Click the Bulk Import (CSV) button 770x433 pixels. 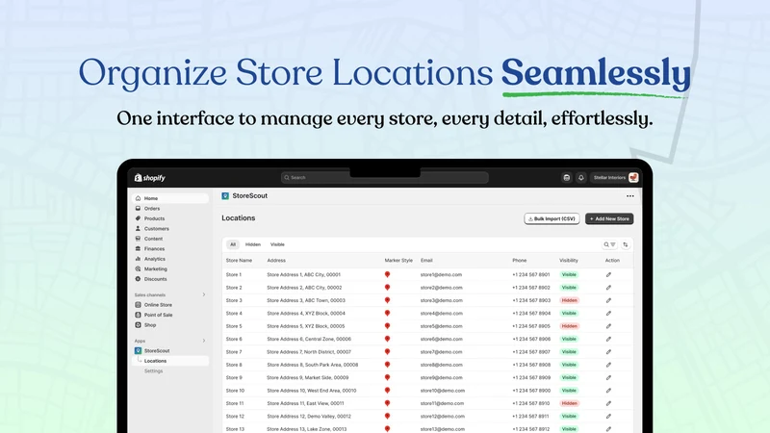coord(552,219)
